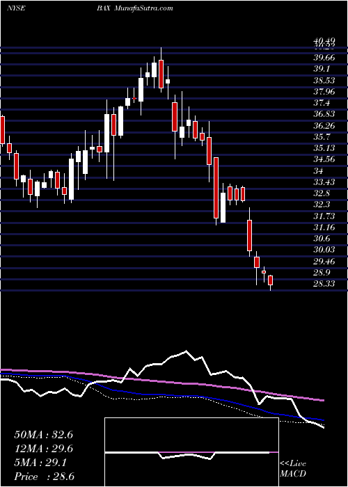Click the 38.53 price level label

click(x=324, y=81)
